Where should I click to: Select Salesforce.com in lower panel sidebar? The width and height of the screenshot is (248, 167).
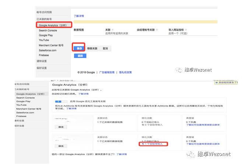(x=25, y=112)
